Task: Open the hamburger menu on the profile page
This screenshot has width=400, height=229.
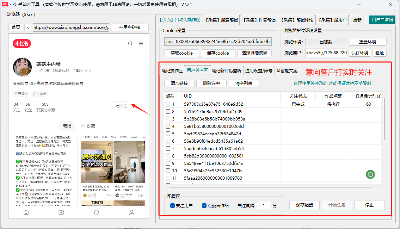Action: (140, 43)
